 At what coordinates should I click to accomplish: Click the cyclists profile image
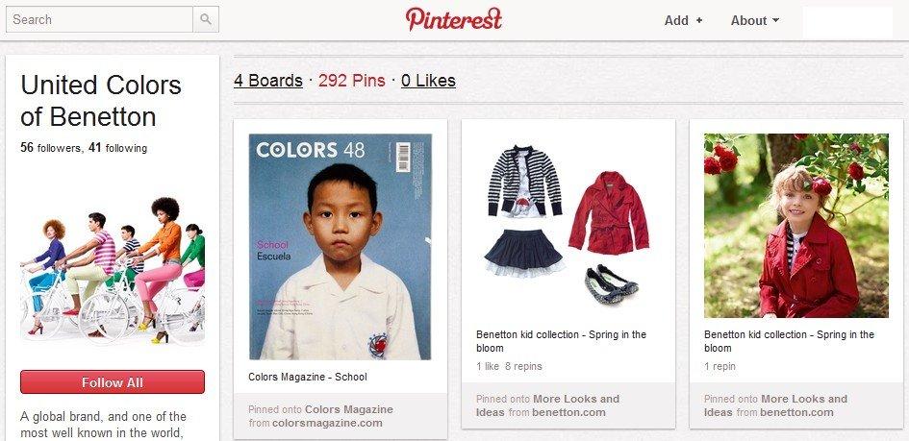point(113,270)
